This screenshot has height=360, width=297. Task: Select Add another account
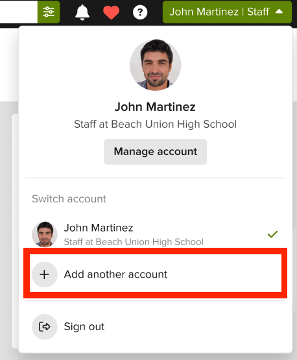tap(155, 274)
